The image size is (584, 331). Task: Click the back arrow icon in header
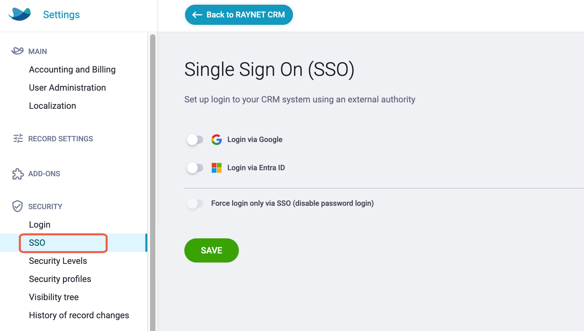coord(197,15)
